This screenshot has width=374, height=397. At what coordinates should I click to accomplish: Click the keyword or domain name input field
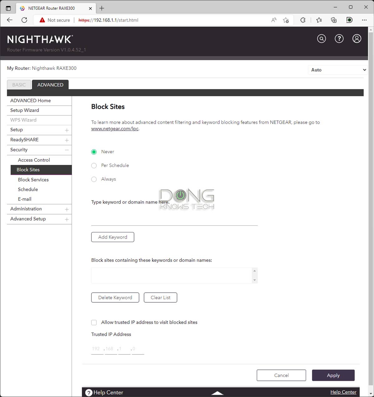[174, 219]
